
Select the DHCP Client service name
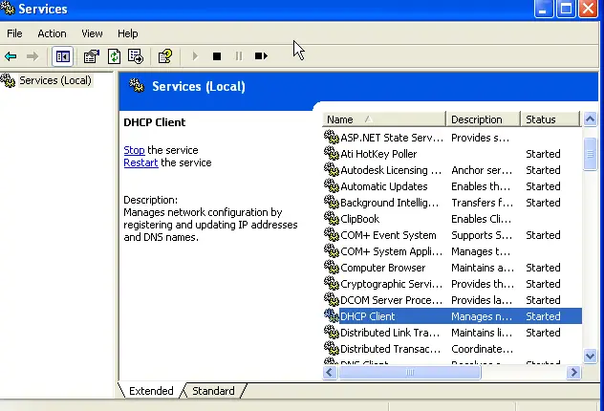click(x=368, y=316)
